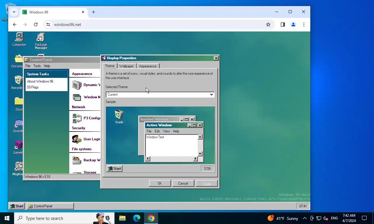The image size is (374, 224).
Task: Open the MsgRoom desktop icon
Action: (18, 169)
